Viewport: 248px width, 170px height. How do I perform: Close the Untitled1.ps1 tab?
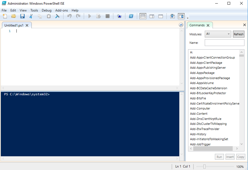(27, 25)
